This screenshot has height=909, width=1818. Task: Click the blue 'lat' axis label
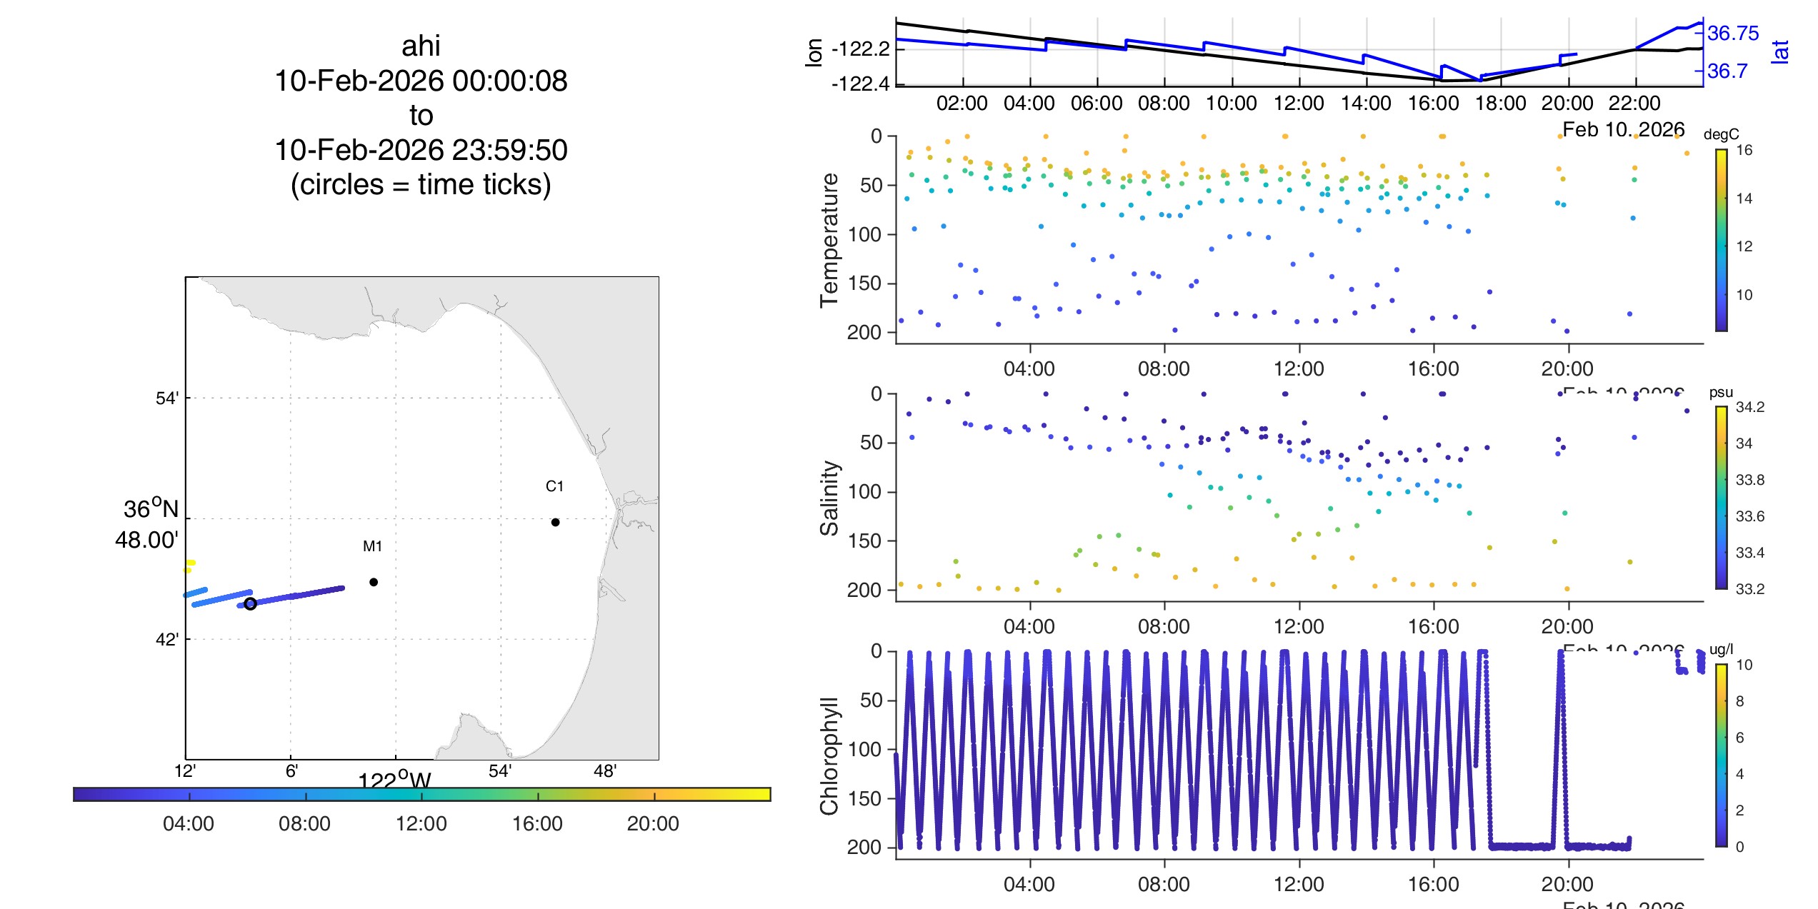1780,51
